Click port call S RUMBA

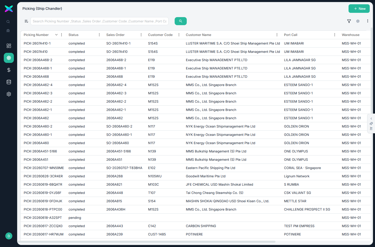pos(291,184)
